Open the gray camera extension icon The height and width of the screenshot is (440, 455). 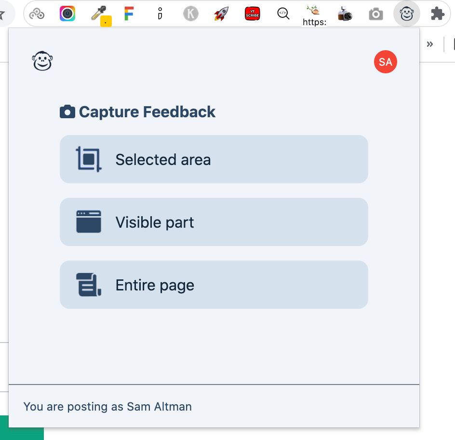point(376,14)
